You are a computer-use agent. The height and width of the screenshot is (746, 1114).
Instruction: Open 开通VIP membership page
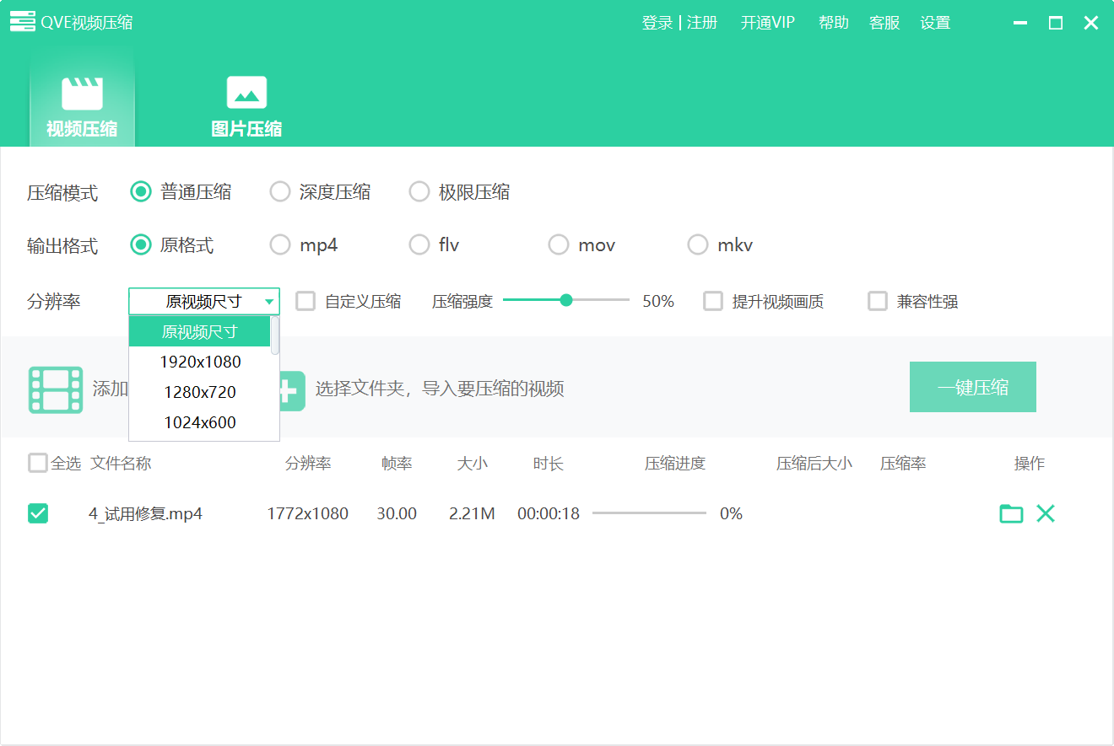[x=768, y=23]
